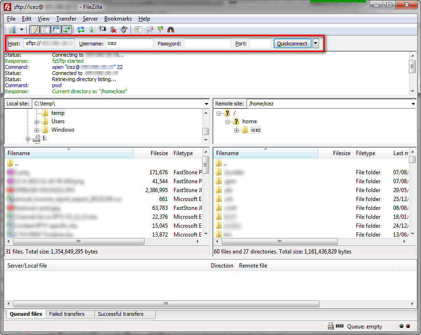Open the Site Manager icon
The height and width of the screenshot is (335, 421).
12,30
